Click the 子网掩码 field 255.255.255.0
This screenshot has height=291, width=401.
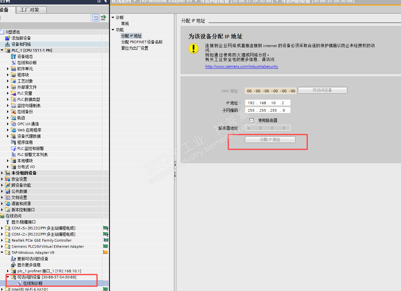tap(268, 110)
